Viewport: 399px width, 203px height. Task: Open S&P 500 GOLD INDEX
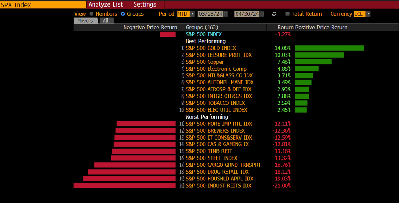coord(210,48)
